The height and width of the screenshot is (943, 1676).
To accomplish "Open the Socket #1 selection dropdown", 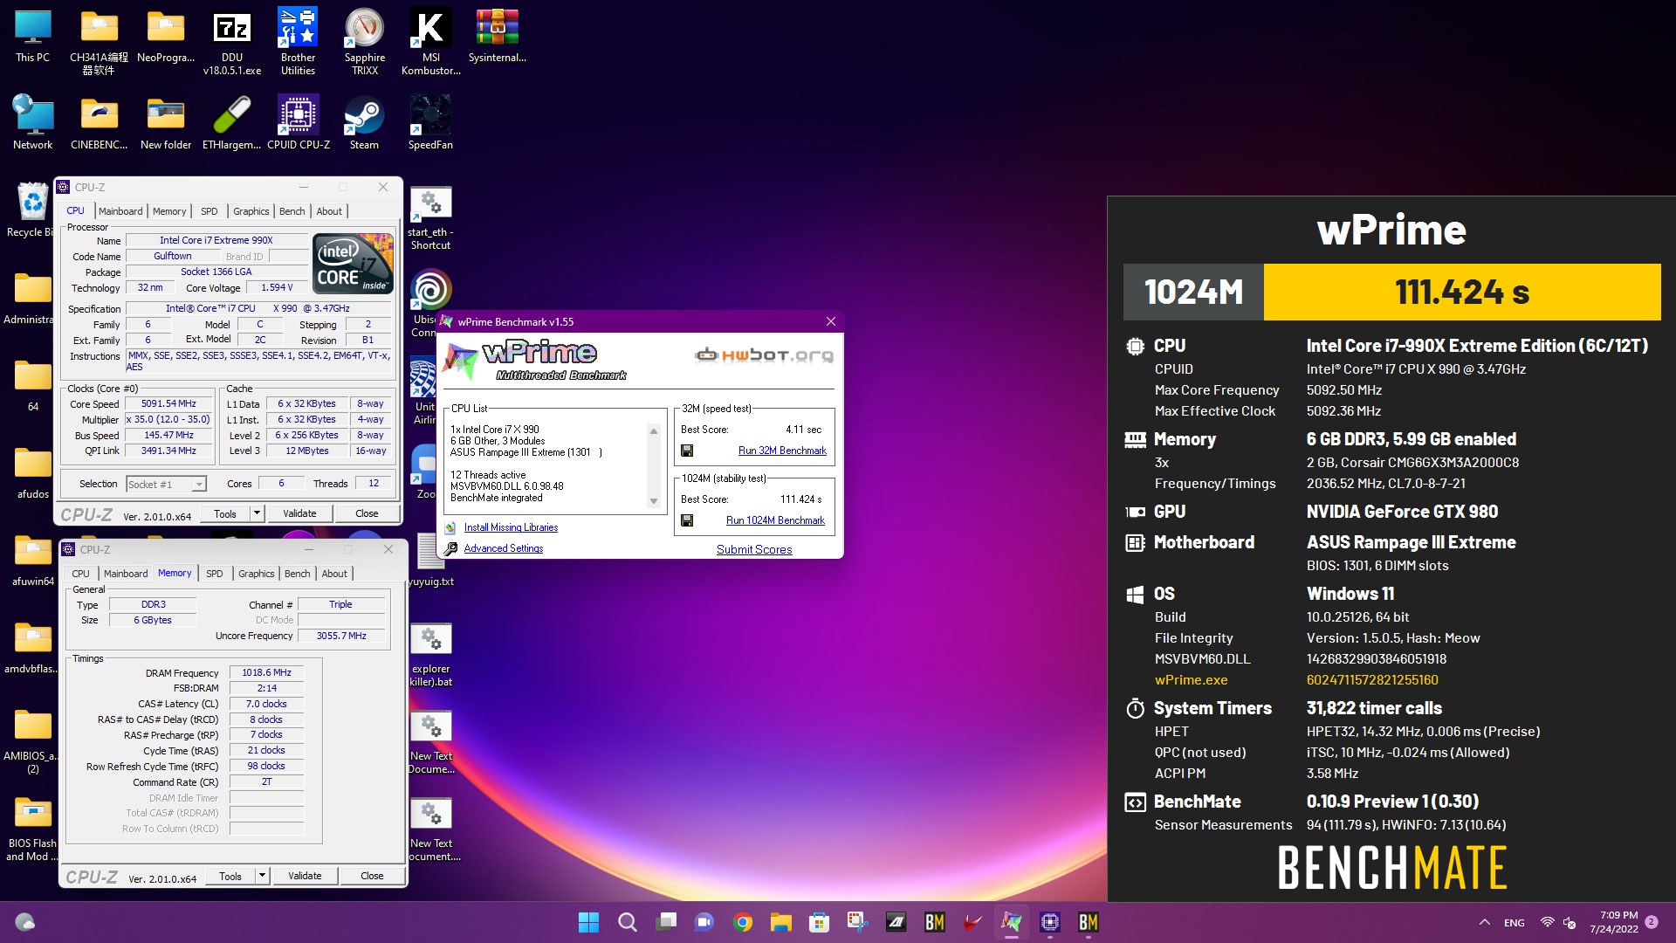I will (x=166, y=484).
